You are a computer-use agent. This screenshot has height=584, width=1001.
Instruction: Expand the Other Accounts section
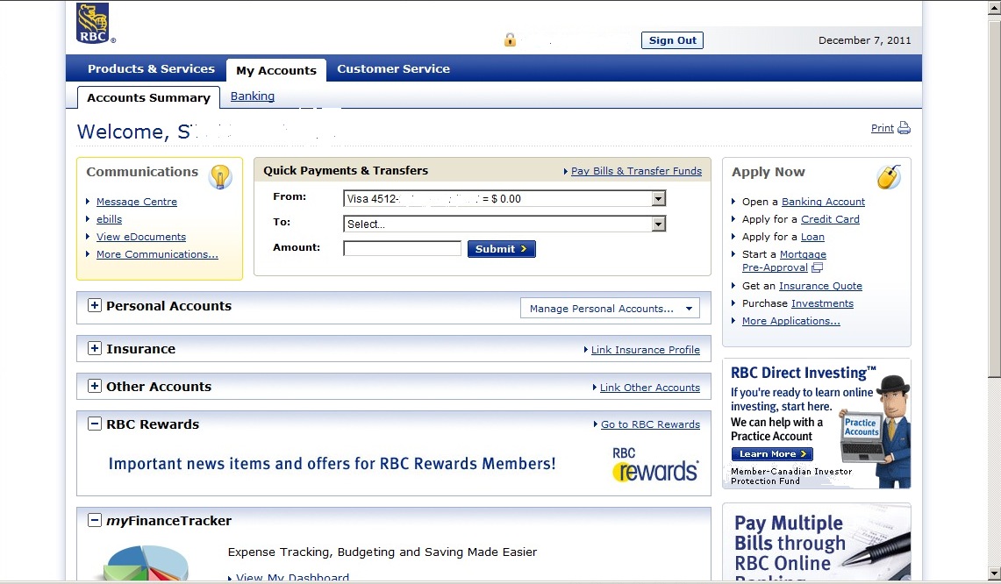pyautogui.click(x=95, y=387)
